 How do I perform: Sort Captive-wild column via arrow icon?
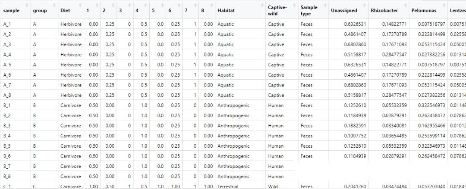click(295, 5)
